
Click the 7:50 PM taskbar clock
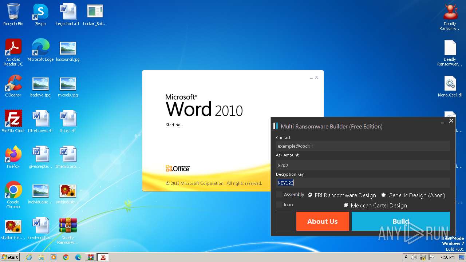(x=447, y=257)
